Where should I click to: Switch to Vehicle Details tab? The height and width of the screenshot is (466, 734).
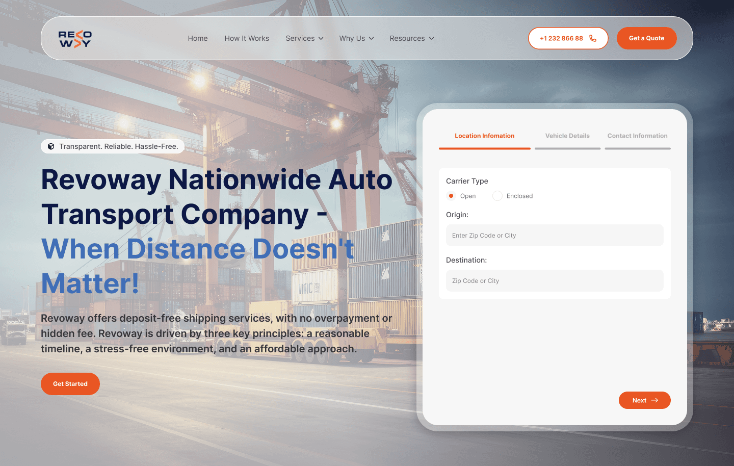click(567, 136)
